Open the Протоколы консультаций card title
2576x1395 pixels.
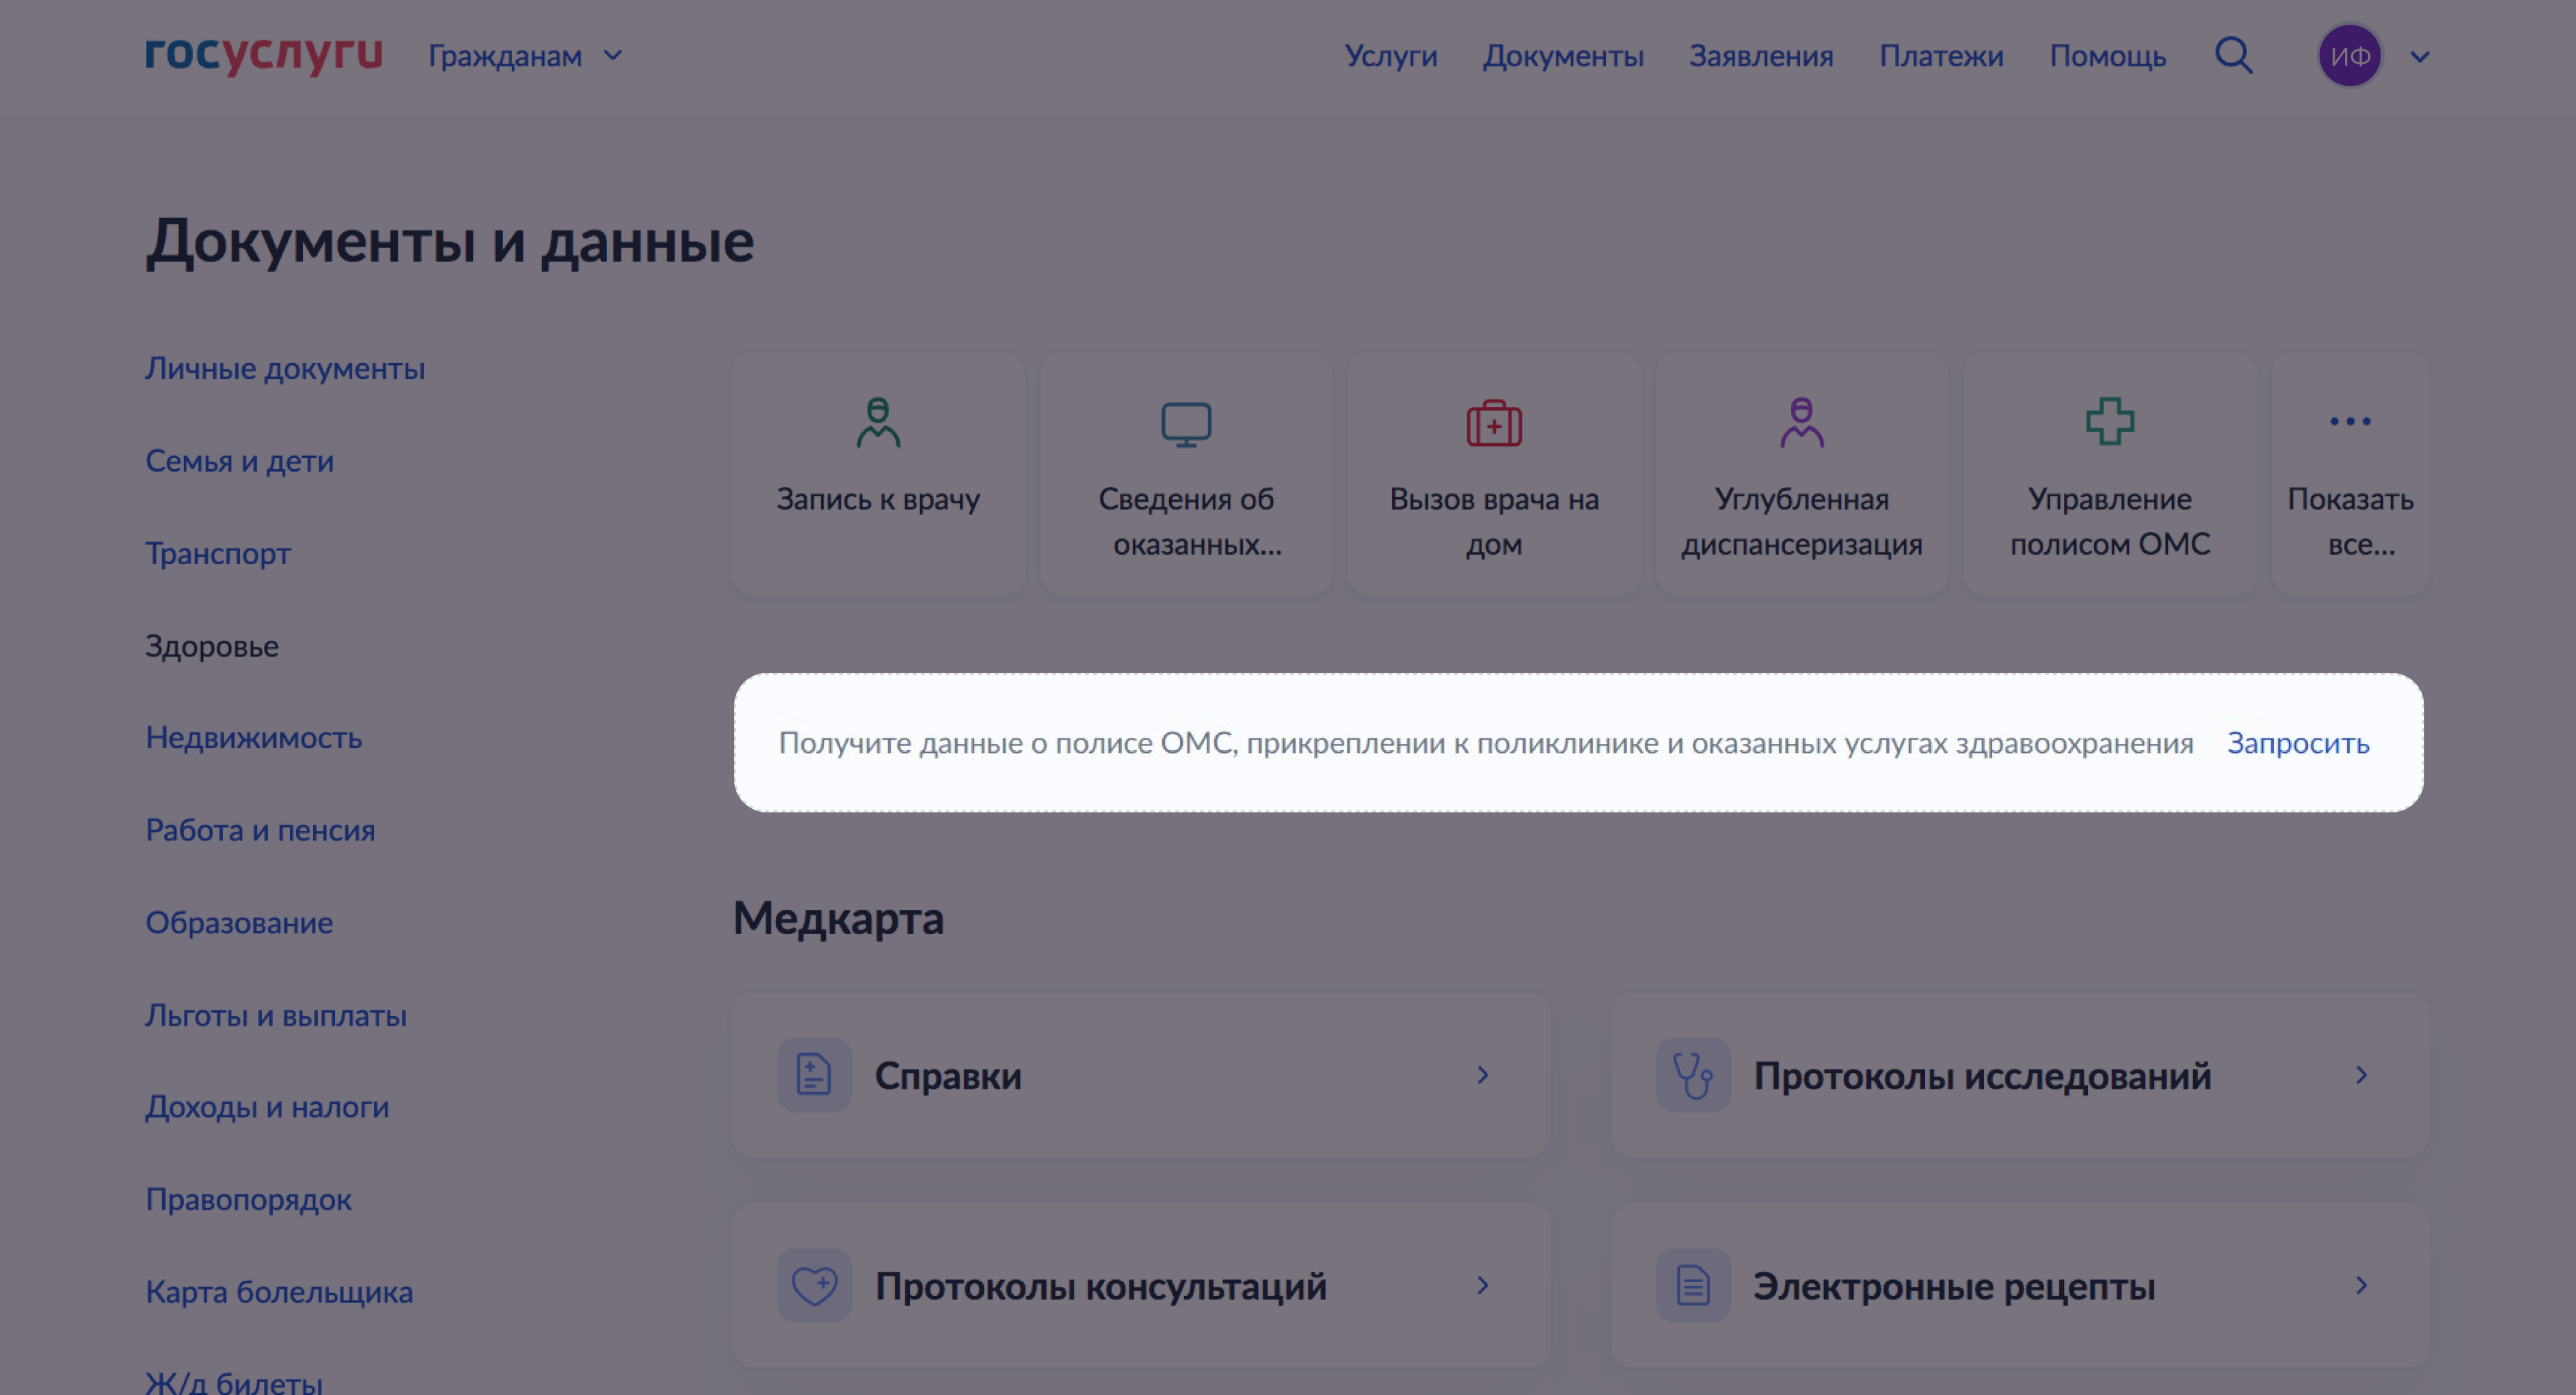[x=1101, y=1286]
